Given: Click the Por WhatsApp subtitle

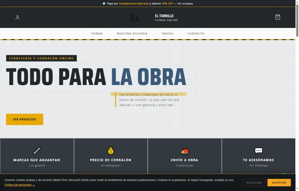Looking at the screenshot, I should tap(258, 165).
